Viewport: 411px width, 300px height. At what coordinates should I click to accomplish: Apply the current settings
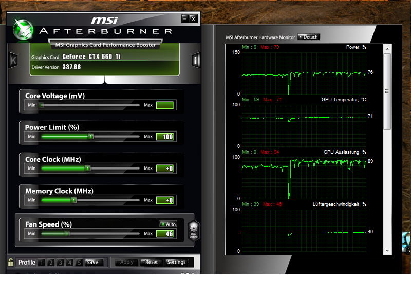[x=126, y=262]
